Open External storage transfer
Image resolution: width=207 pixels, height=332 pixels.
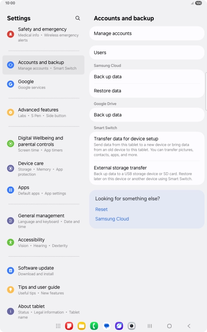pyautogui.click(x=147, y=173)
